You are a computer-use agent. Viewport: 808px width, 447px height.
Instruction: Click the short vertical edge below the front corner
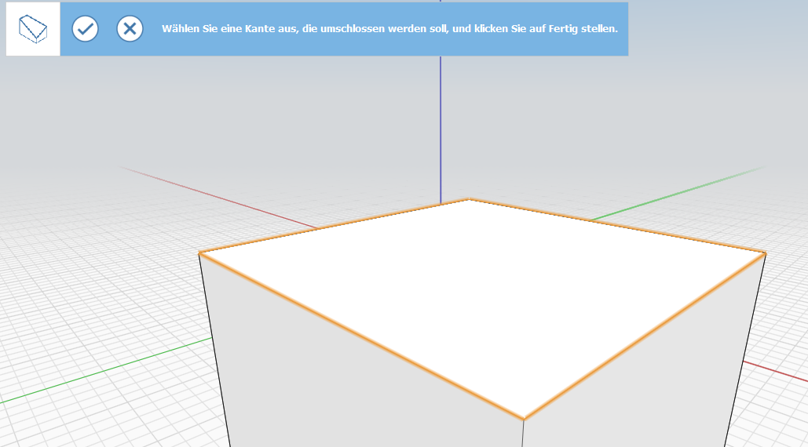click(524, 433)
